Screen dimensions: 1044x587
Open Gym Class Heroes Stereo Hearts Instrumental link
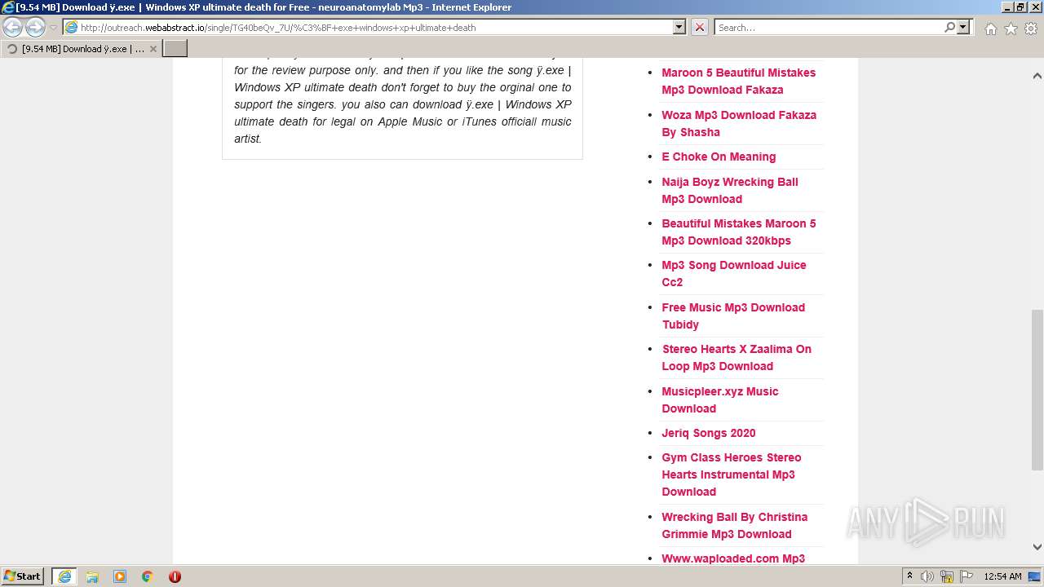click(x=732, y=474)
